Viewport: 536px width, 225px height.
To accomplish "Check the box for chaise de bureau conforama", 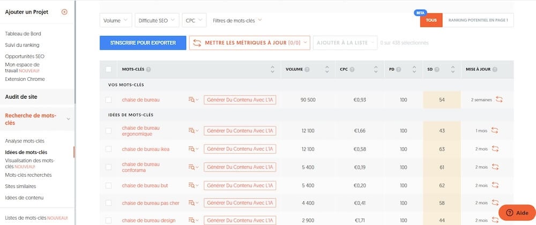I will point(108,167).
